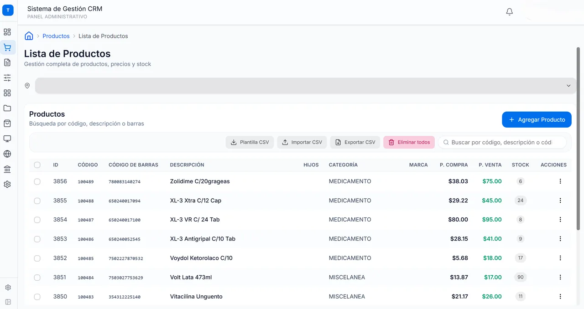Toggle the select-all checkbox in table header
The height and width of the screenshot is (309, 584).
pyautogui.click(x=37, y=165)
